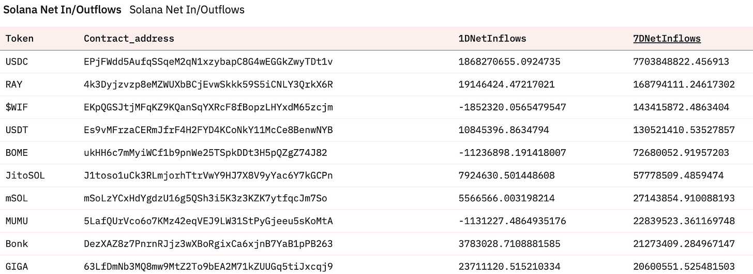Click BOME contract address starting ukHH6c7m
This screenshot has height=274, width=753.
coord(205,153)
